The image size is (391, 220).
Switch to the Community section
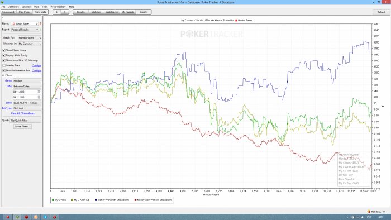[9, 12]
